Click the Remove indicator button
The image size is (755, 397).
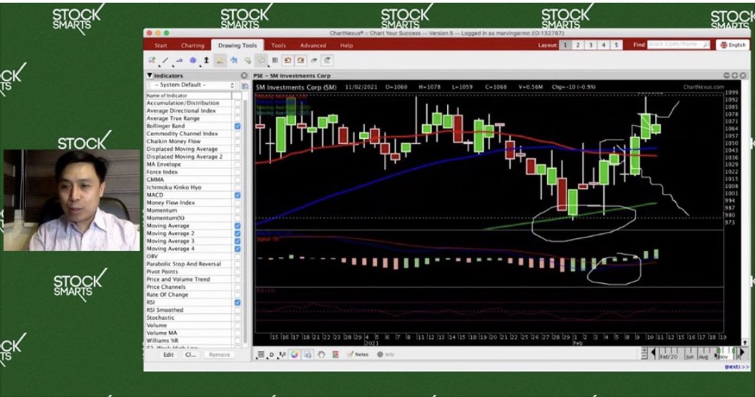[x=219, y=355]
